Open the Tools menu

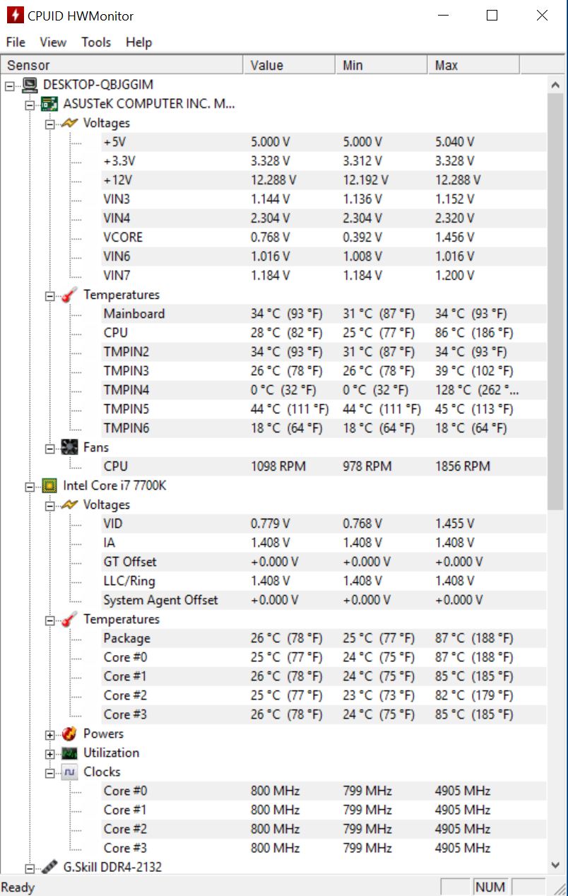96,42
